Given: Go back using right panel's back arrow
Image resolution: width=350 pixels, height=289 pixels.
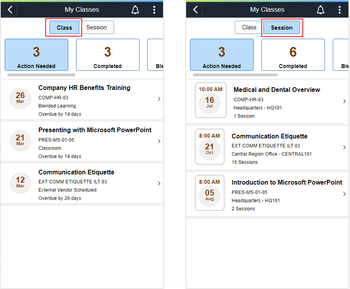Looking at the screenshot, I should pos(195,10).
